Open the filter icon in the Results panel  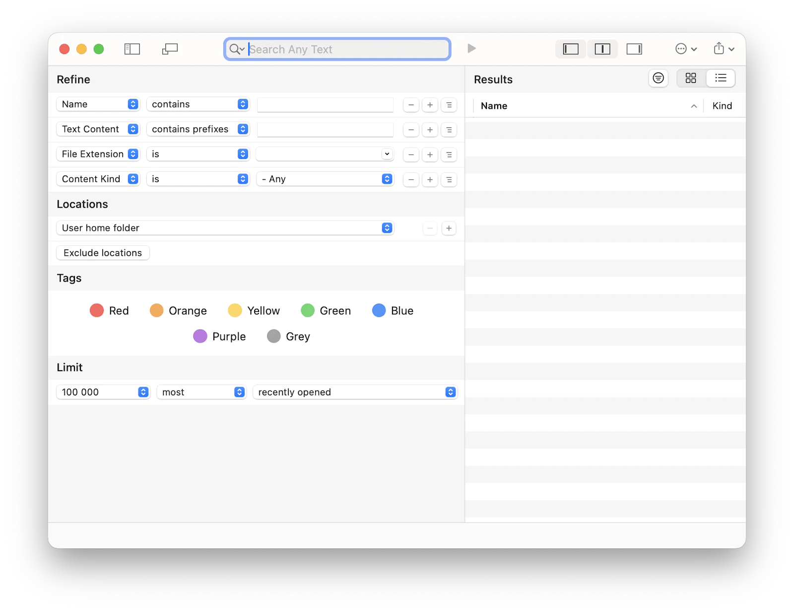658,78
